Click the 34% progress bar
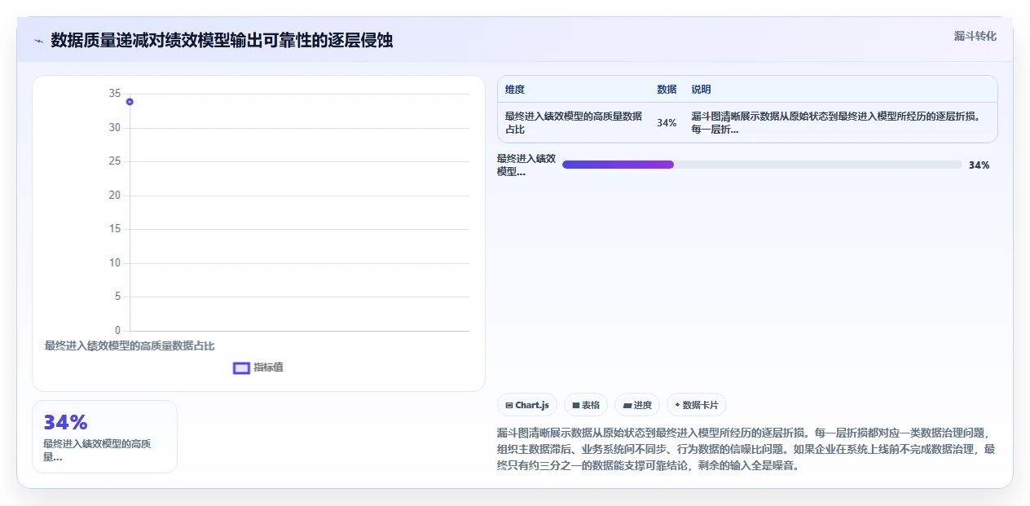 762,165
